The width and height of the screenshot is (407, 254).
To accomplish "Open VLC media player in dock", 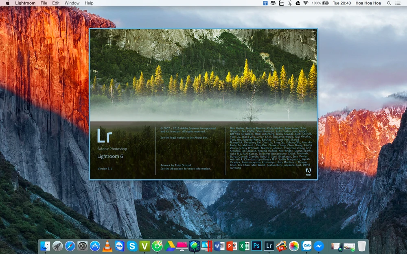I will coord(107,246).
